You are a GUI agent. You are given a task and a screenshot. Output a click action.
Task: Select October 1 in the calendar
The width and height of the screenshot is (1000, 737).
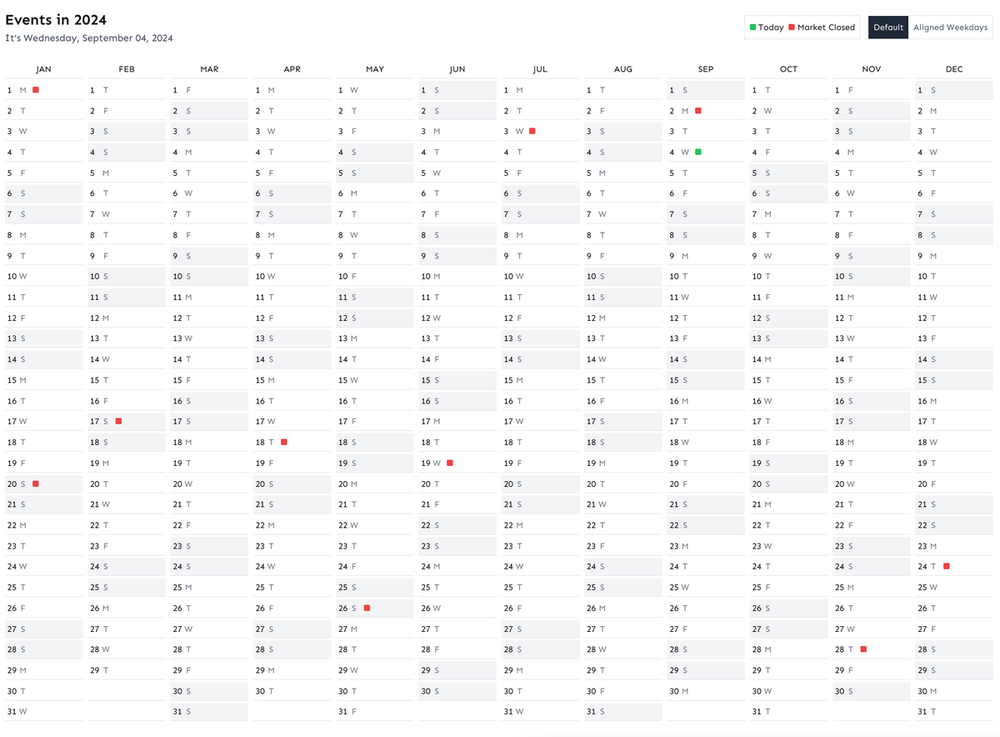788,90
